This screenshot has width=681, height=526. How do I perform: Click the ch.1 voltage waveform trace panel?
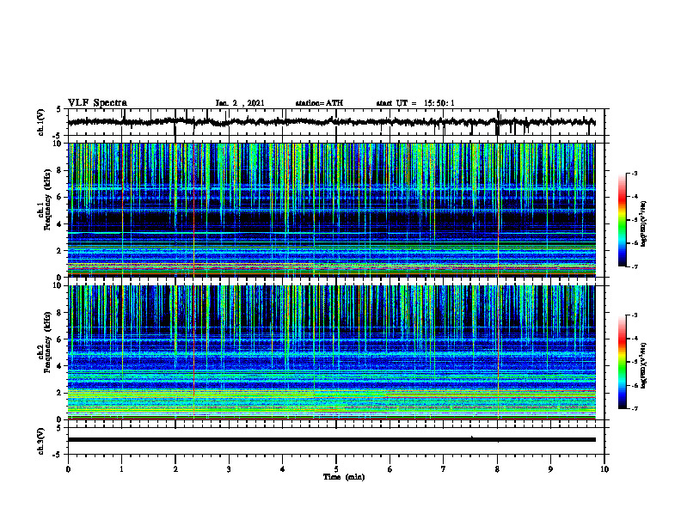point(336,122)
